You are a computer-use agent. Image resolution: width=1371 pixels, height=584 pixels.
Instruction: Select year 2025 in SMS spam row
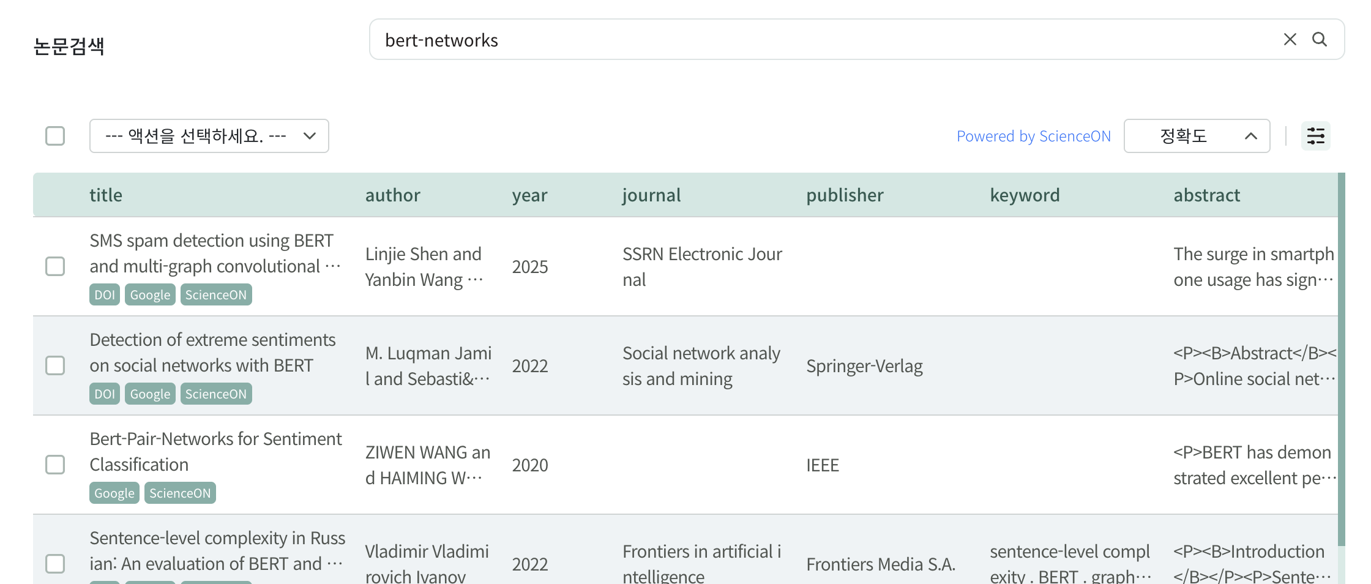(530, 267)
